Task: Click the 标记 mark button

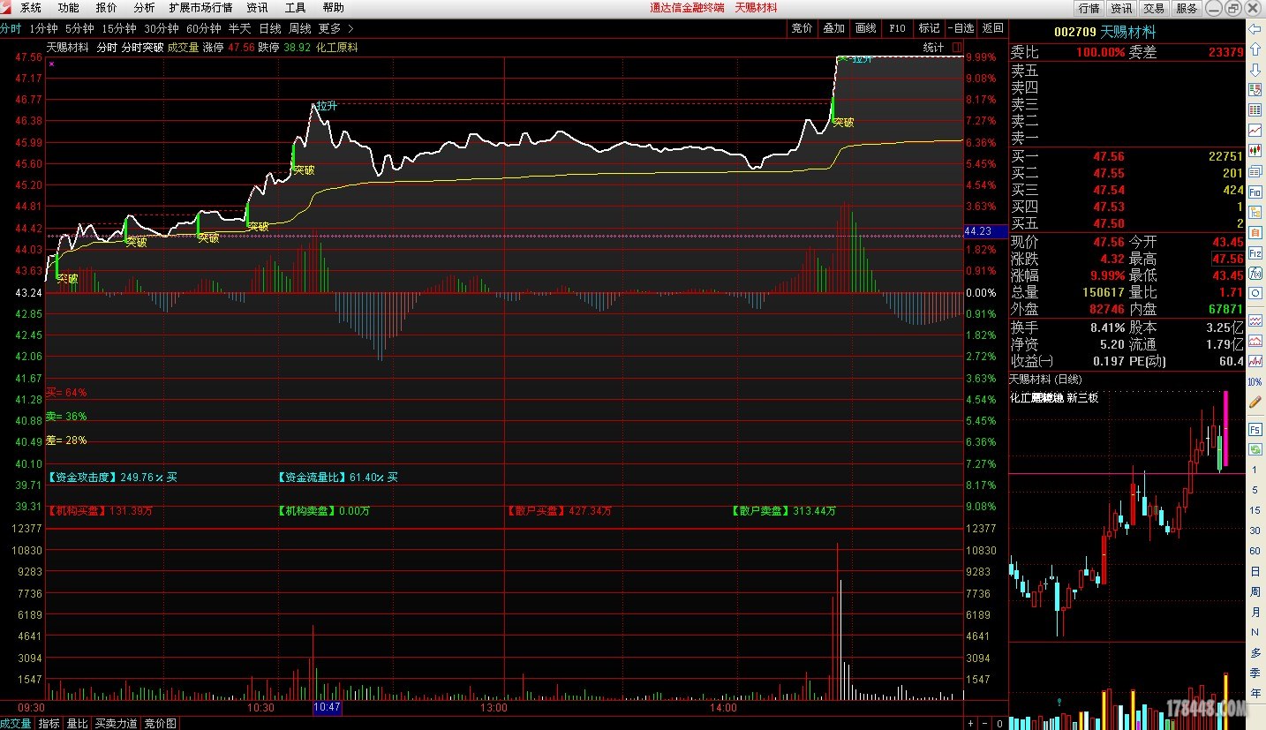Action: tap(929, 28)
